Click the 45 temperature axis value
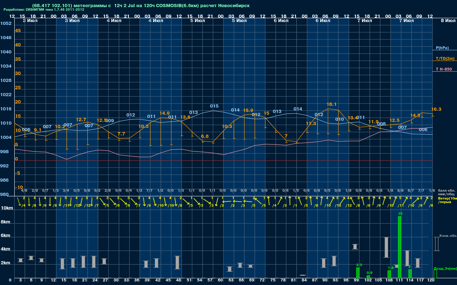The width and height of the screenshot is (457, 285). tap(18, 31)
